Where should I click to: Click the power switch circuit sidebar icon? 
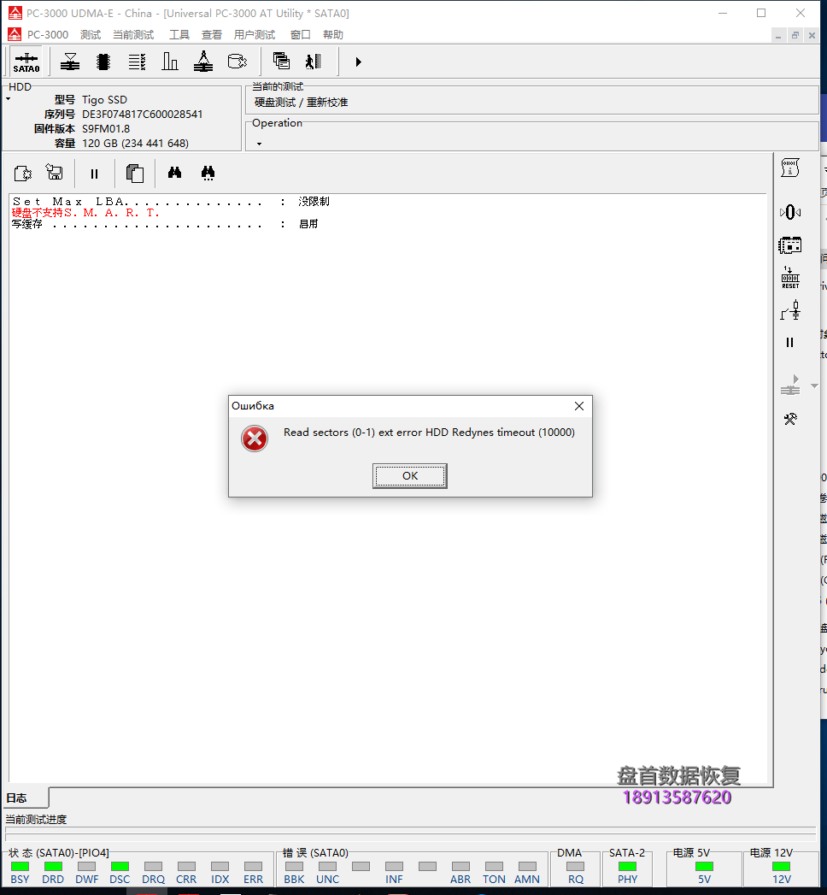790,310
